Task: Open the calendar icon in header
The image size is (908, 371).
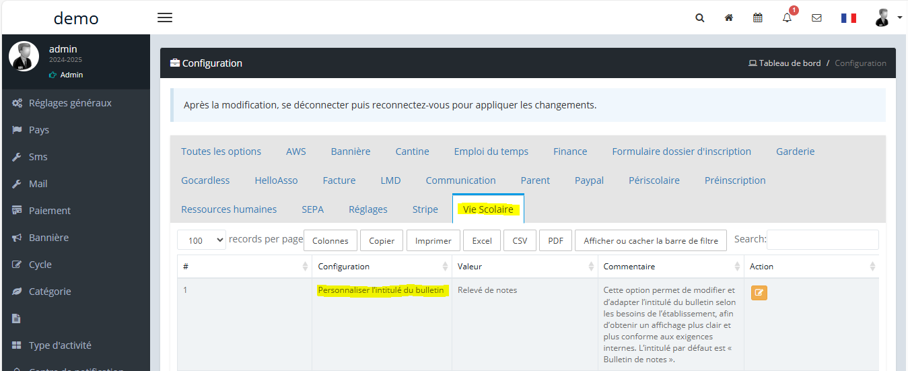Action: coord(758,18)
